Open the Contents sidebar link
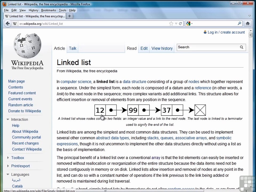The image size is (256, 192). [x=15, y=87]
